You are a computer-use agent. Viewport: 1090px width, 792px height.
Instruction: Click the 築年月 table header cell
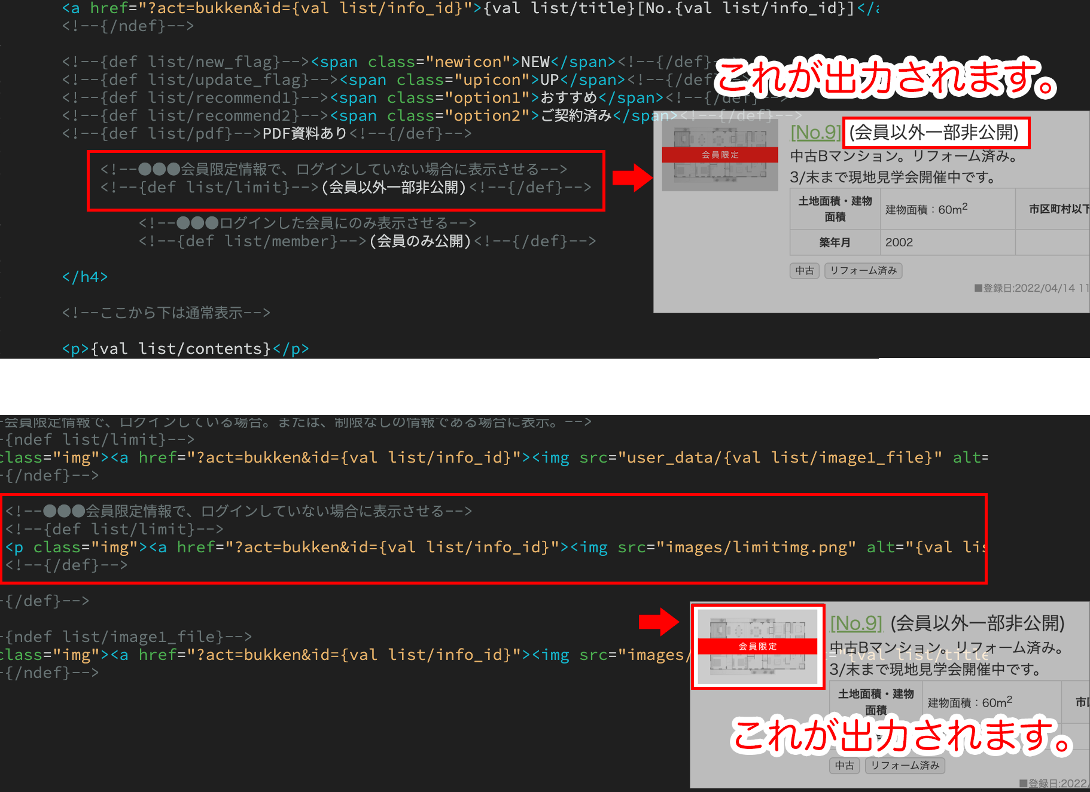point(835,243)
